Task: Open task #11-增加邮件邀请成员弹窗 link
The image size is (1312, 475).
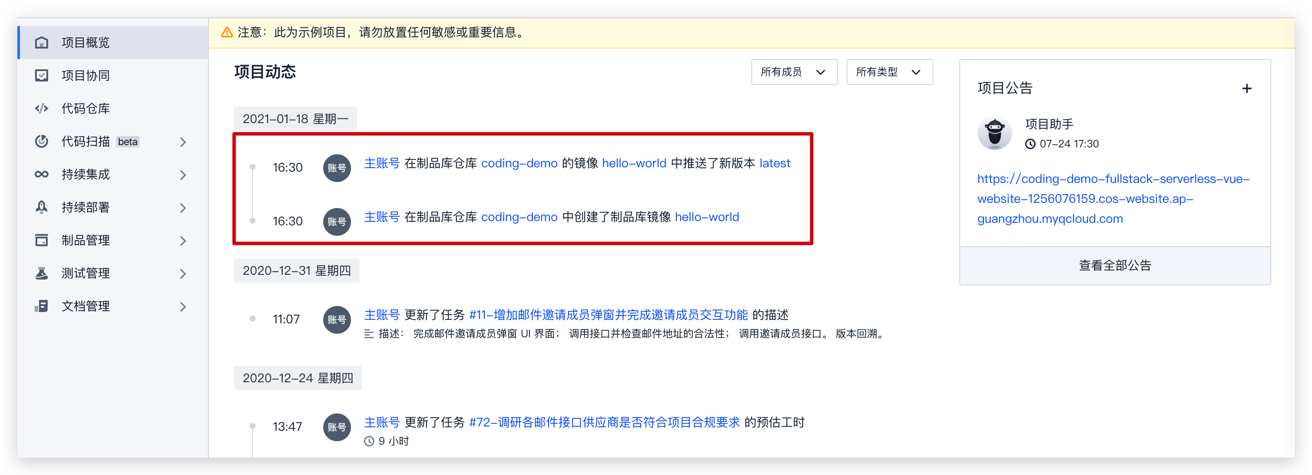Action: pos(608,315)
